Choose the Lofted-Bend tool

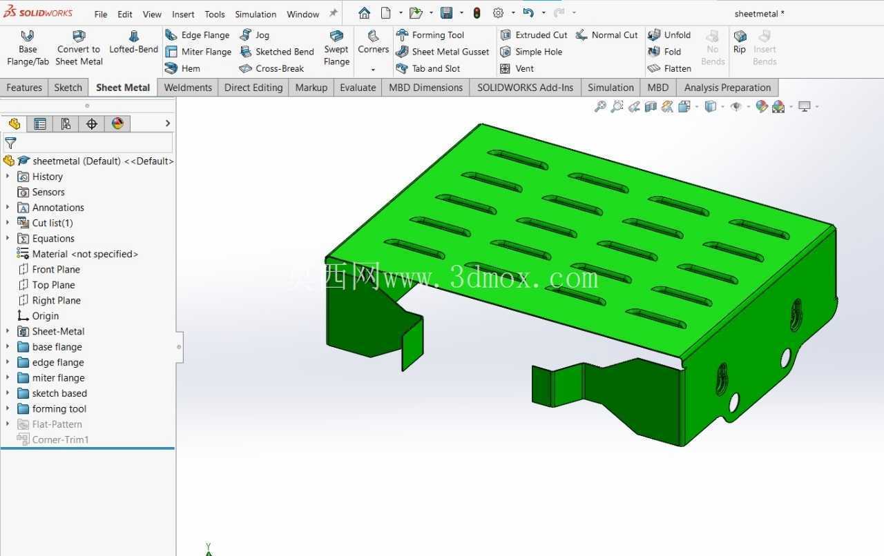[x=134, y=42]
